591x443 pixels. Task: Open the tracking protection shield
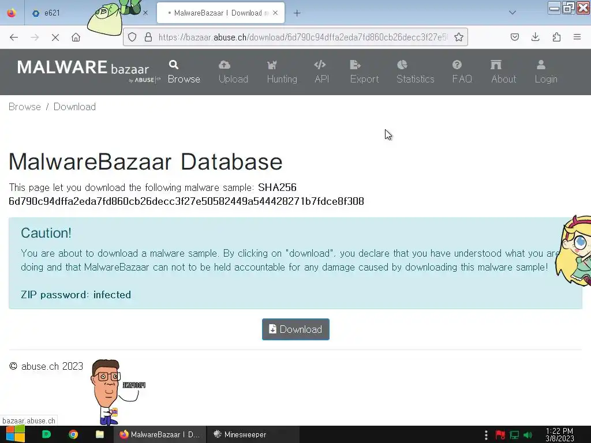132,37
